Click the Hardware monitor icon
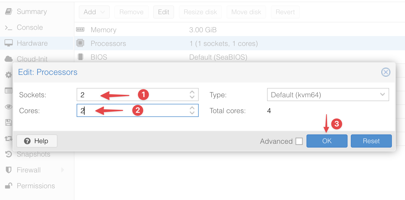The height and width of the screenshot is (200, 405). [8, 43]
